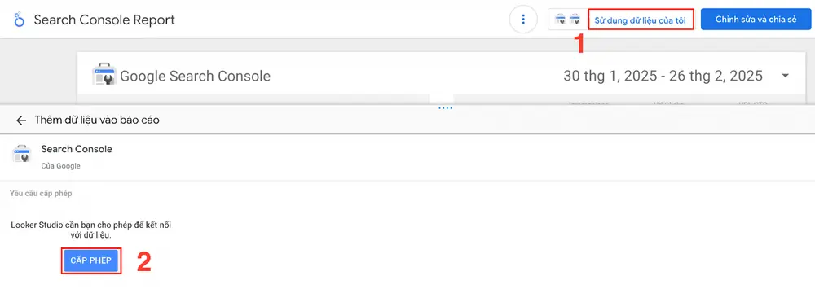Select the second Search Console data source icon
Image resolution: width=815 pixels, height=302 pixels.
(x=575, y=20)
